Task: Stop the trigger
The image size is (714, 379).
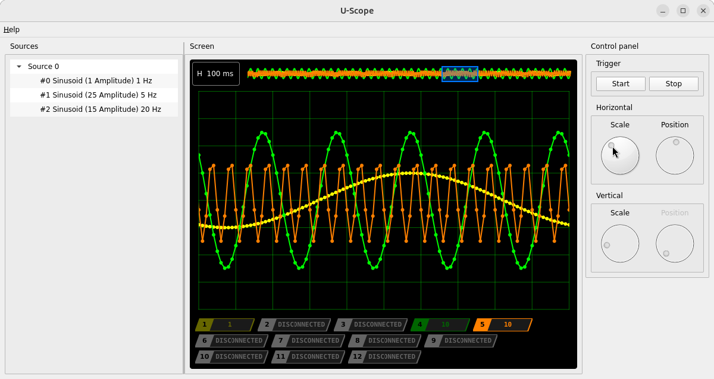Action: coord(674,84)
